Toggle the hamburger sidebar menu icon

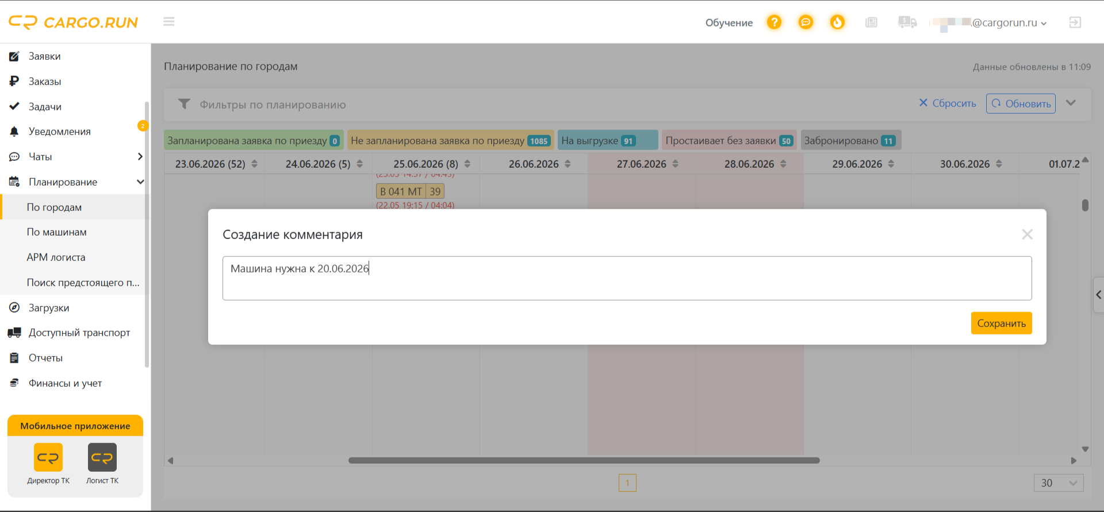[168, 22]
